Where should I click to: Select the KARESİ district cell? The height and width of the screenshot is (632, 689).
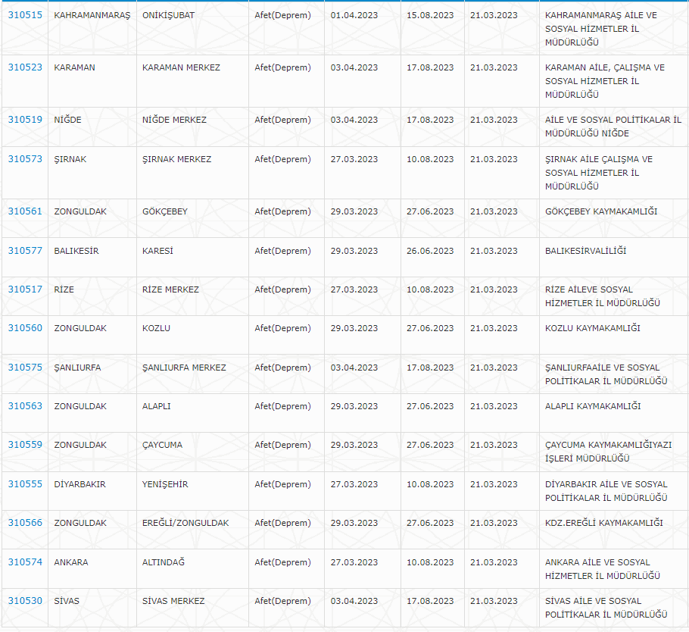[x=157, y=251]
